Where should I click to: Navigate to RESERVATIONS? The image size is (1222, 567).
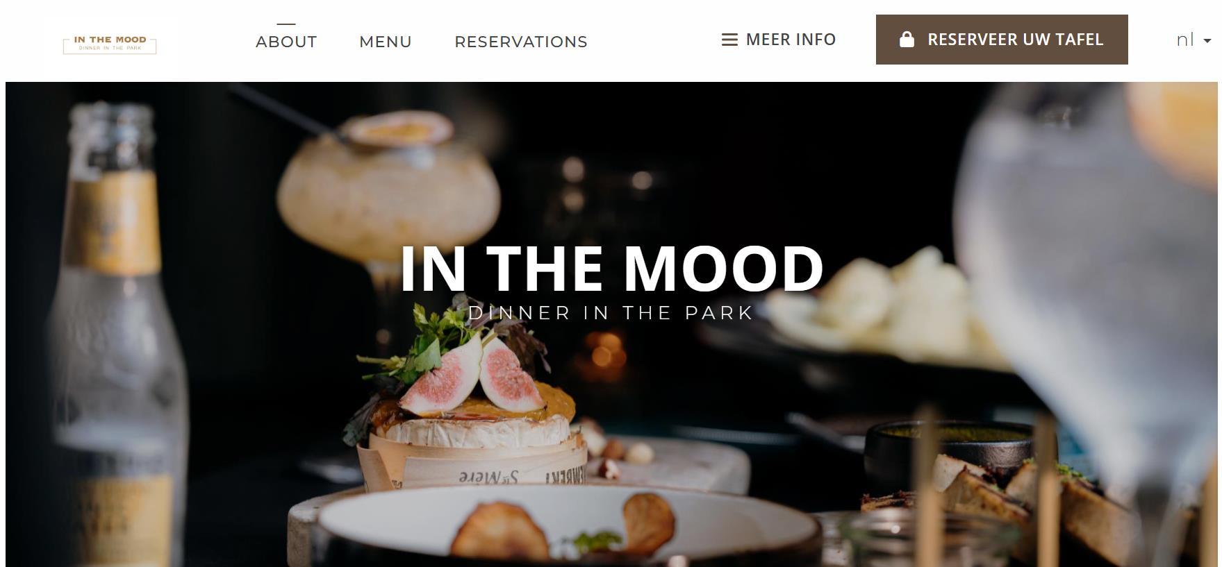(521, 42)
